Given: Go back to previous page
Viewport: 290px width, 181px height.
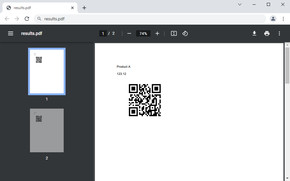Looking at the screenshot, I should pos(7,19).
